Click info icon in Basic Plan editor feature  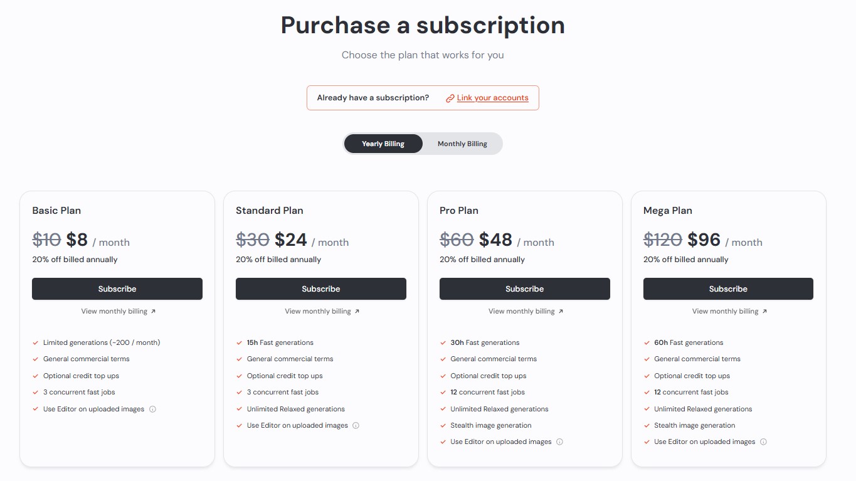pos(152,409)
